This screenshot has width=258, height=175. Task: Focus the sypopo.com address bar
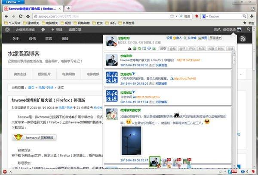pyautogui.click(x=101, y=16)
